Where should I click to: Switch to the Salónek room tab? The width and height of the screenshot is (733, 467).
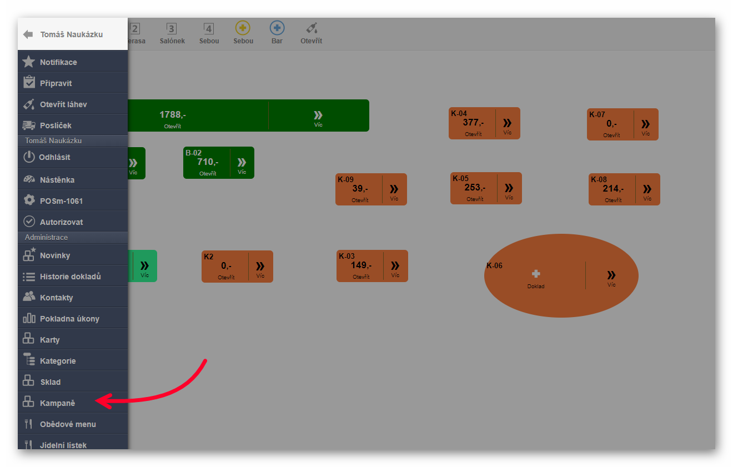tap(172, 33)
